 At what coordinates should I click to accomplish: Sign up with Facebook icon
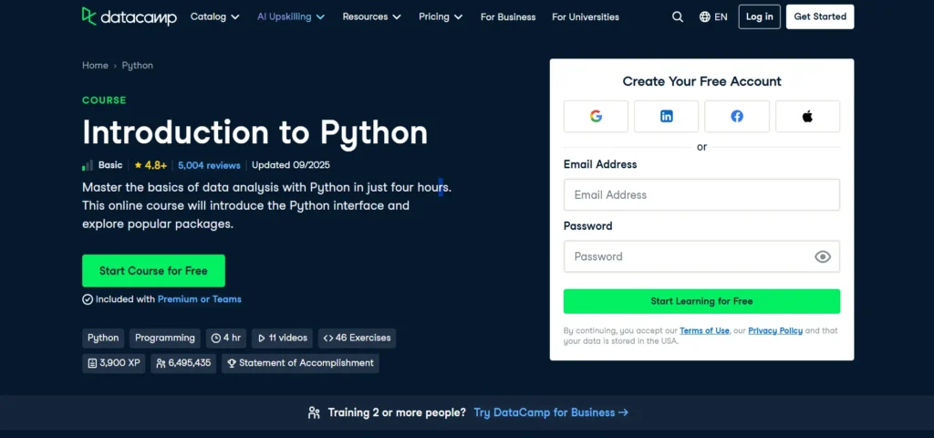[x=737, y=116]
